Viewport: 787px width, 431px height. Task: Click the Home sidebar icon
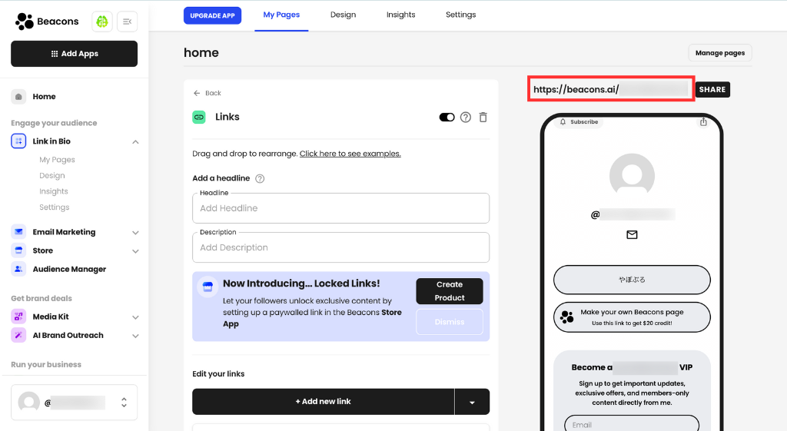point(18,96)
